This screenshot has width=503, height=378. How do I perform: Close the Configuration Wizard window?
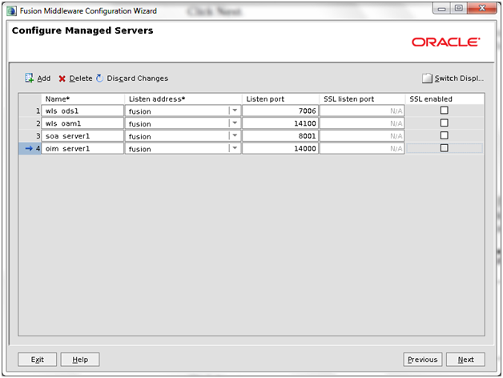482,8
